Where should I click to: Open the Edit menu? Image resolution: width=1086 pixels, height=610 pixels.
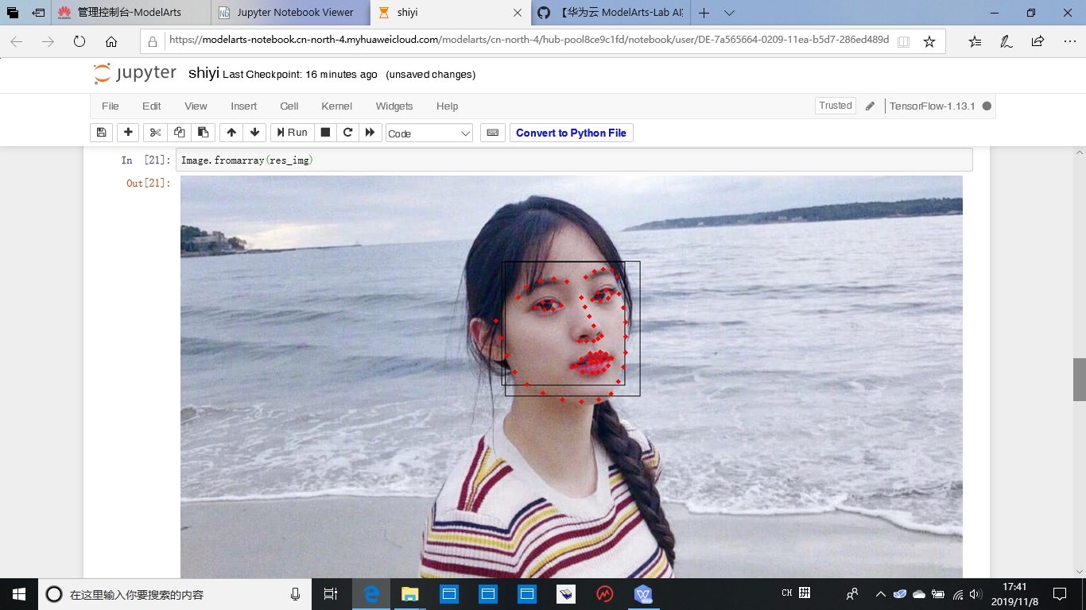pos(151,106)
